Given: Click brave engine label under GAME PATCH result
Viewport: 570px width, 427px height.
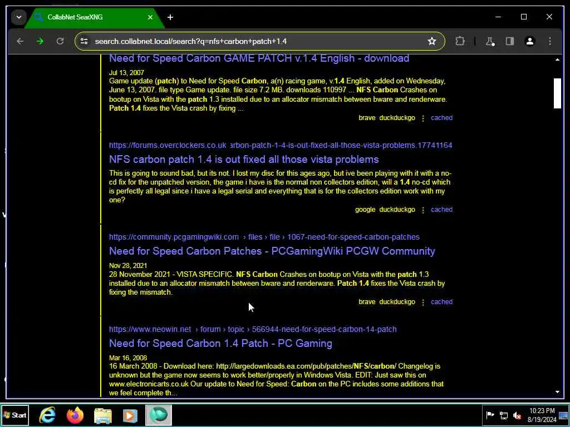Looking at the screenshot, I should click(367, 118).
